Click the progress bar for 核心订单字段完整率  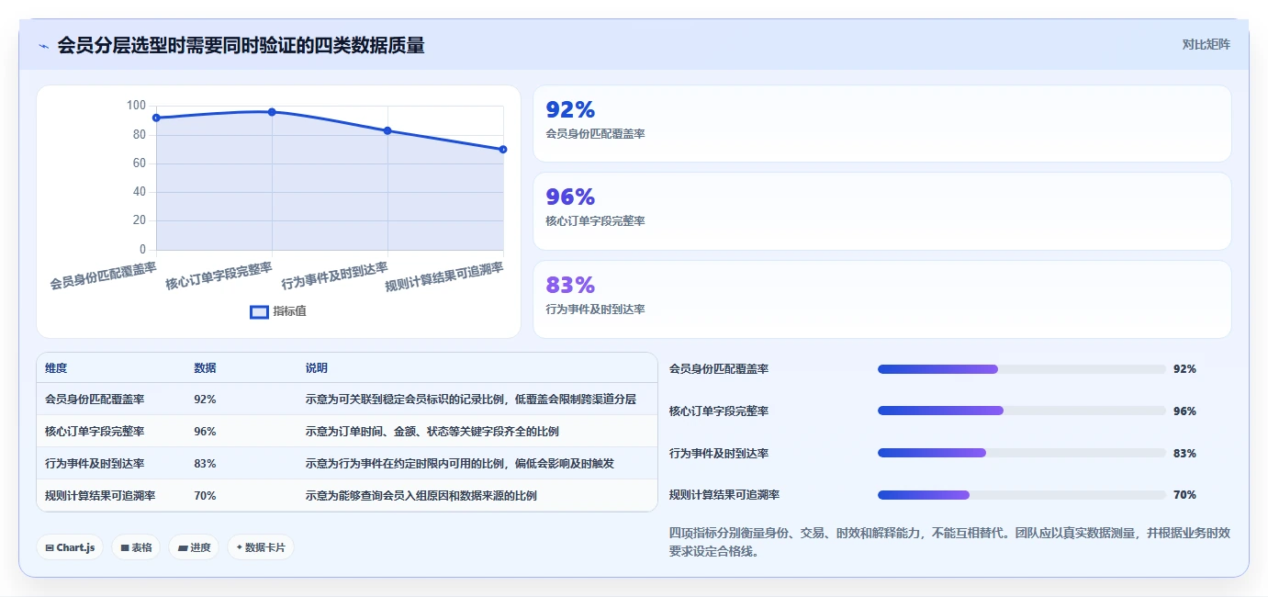pyautogui.click(x=1021, y=411)
